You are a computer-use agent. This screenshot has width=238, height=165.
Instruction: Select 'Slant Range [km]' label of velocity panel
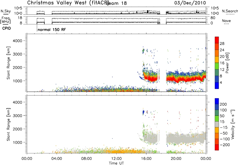coord(8,124)
